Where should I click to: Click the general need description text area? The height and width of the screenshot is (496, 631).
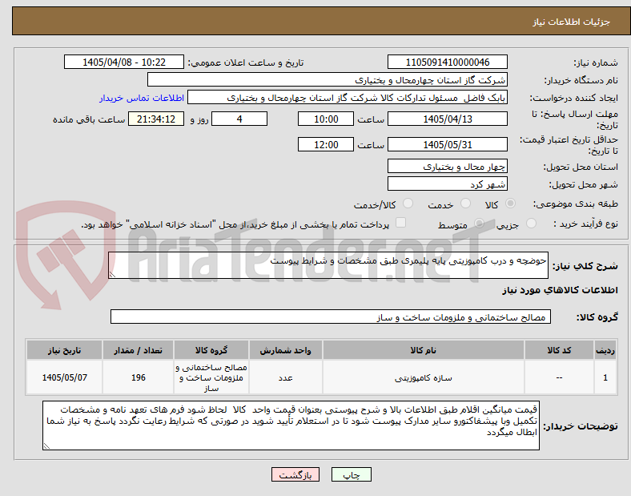point(328,265)
